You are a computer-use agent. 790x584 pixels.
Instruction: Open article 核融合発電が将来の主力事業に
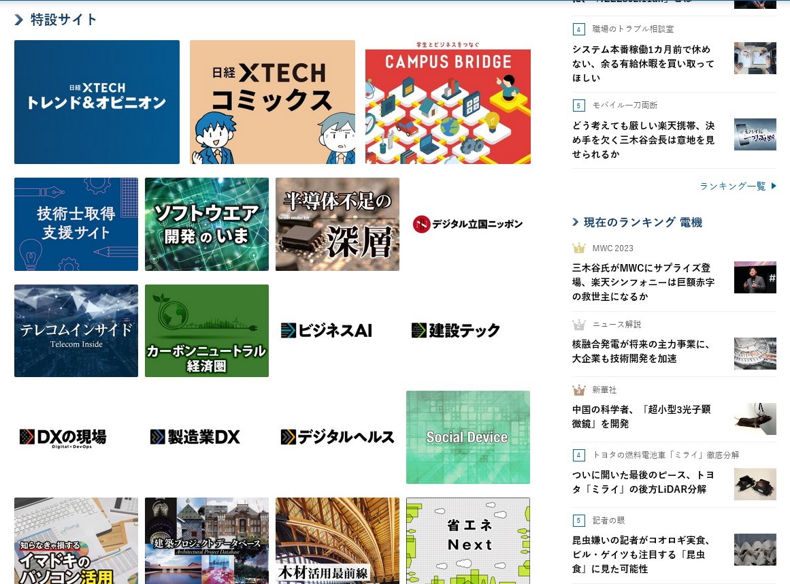point(641,351)
